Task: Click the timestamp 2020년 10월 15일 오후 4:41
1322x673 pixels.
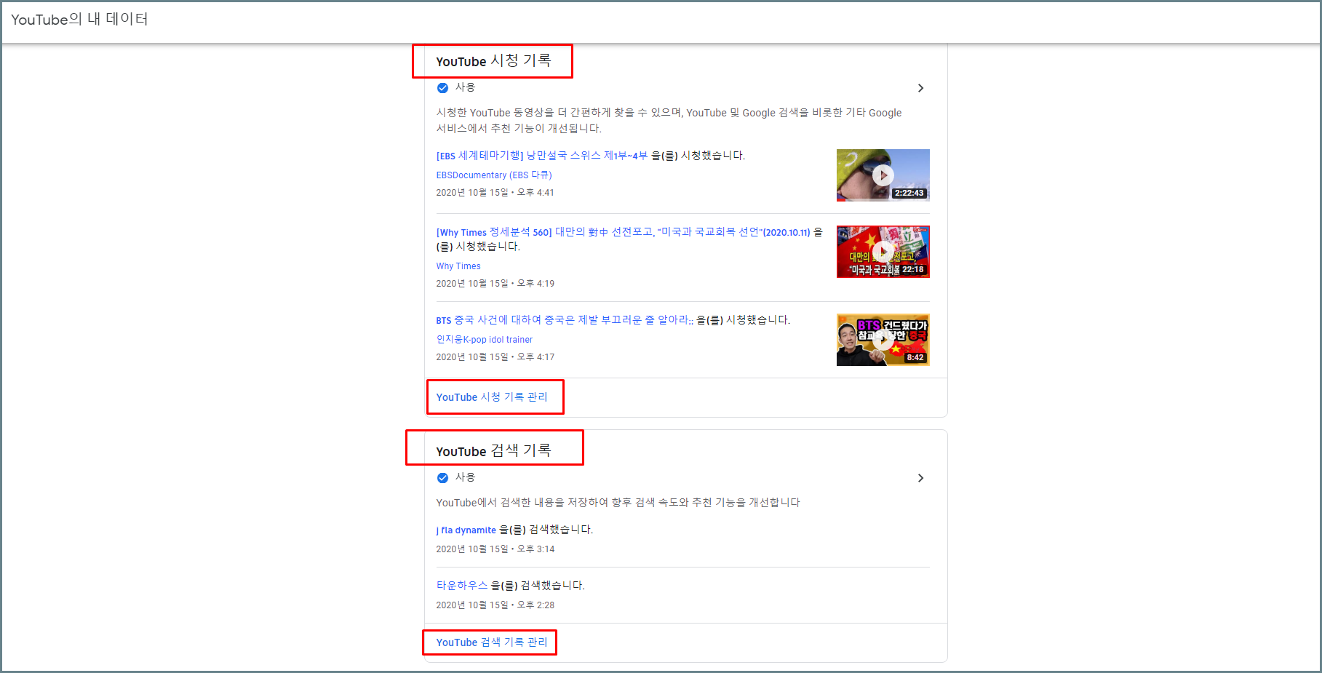Action: [x=495, y=193]
